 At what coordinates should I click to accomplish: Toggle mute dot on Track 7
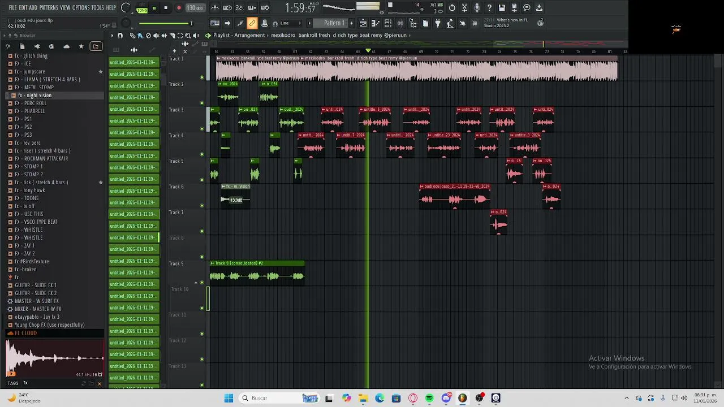point(202,231)
